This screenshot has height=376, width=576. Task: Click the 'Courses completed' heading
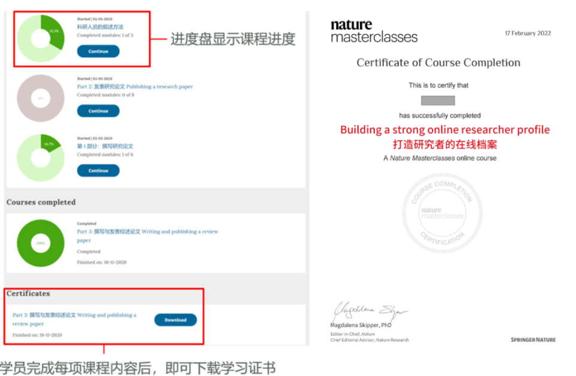click(41, 202)
